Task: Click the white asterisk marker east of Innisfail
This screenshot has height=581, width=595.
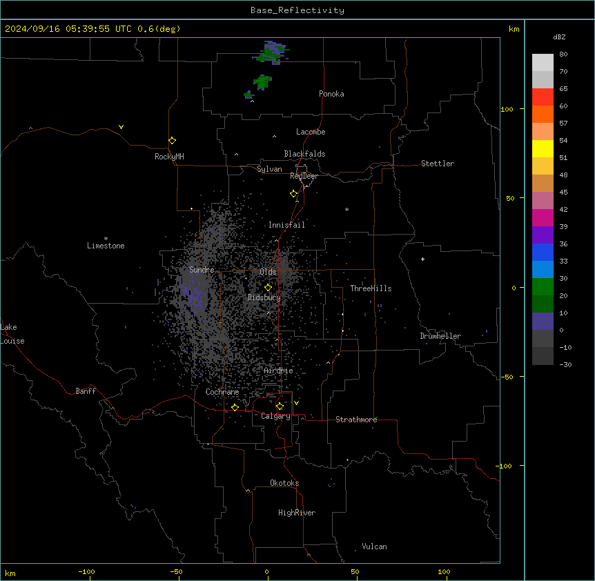Action: coord(347,209)
